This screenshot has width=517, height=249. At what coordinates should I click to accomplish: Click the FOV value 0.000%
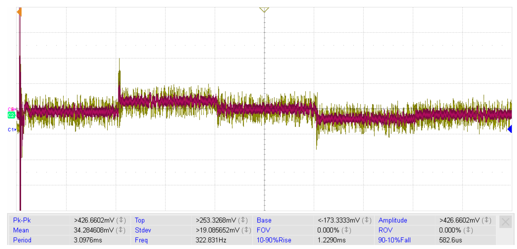click(328, 230)
